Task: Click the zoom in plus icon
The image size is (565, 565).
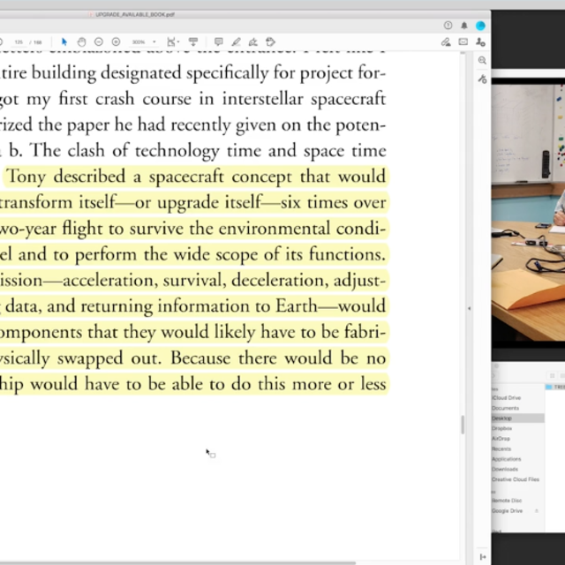Action: 116,41
